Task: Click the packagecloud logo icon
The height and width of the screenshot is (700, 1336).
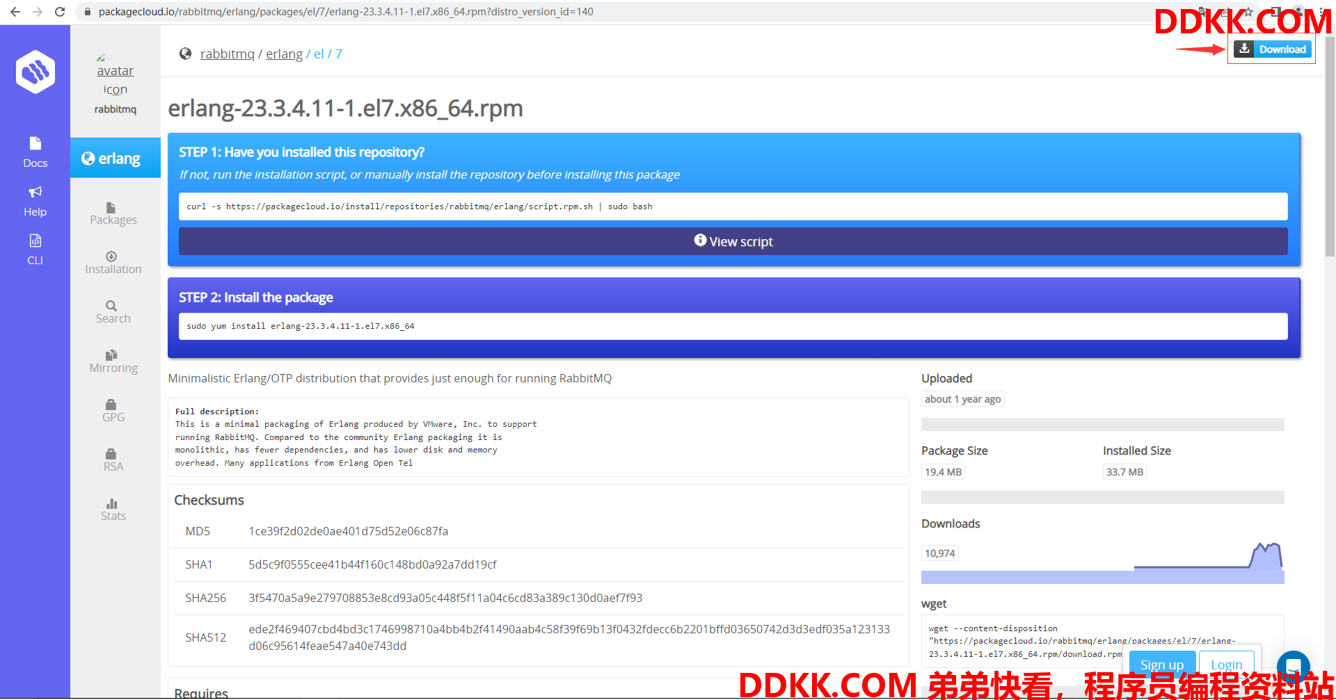Action: (35, 72)
